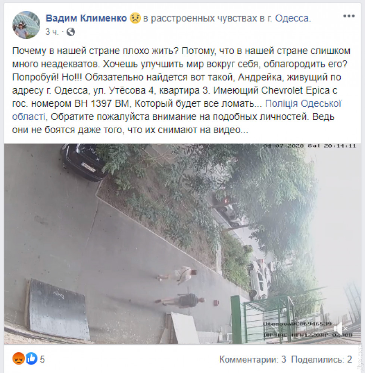Open the '3 ч.' post timestamp
This screenshot has width=365, height=373.
pyautogui.click(x=52, y=32)
